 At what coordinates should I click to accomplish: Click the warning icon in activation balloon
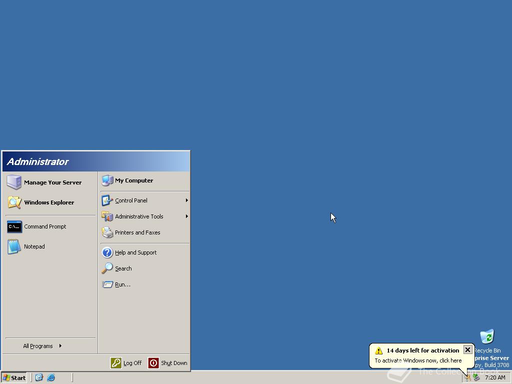pos(379,350)
